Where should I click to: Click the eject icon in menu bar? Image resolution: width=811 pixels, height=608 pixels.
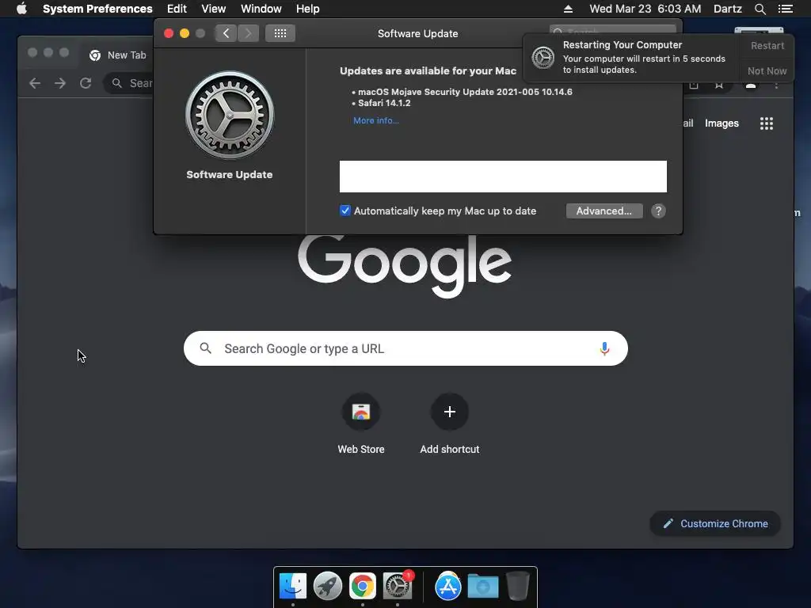[x=568, y=9]
